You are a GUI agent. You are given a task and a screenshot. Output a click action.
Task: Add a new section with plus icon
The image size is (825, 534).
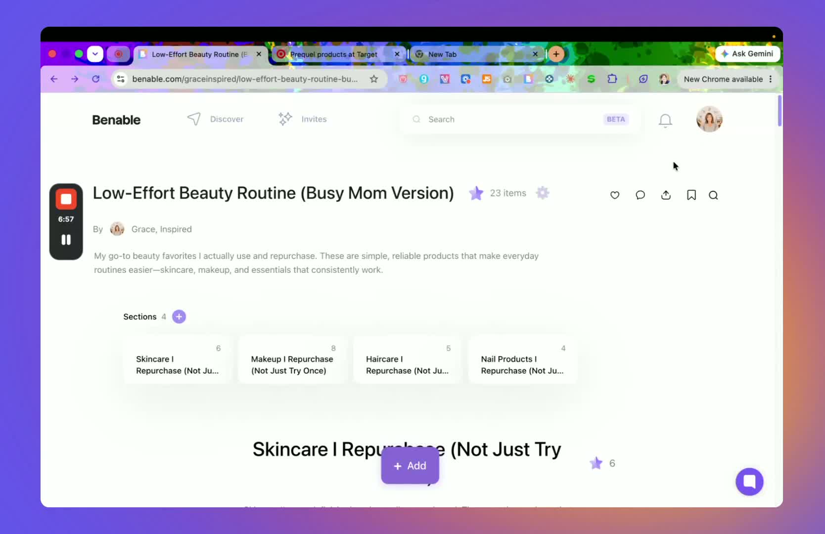[x=179, y=316]
